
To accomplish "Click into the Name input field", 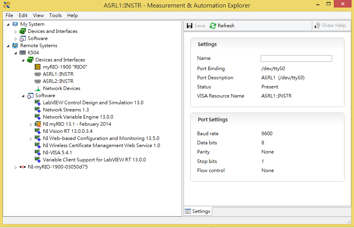I will click(296, 59).
